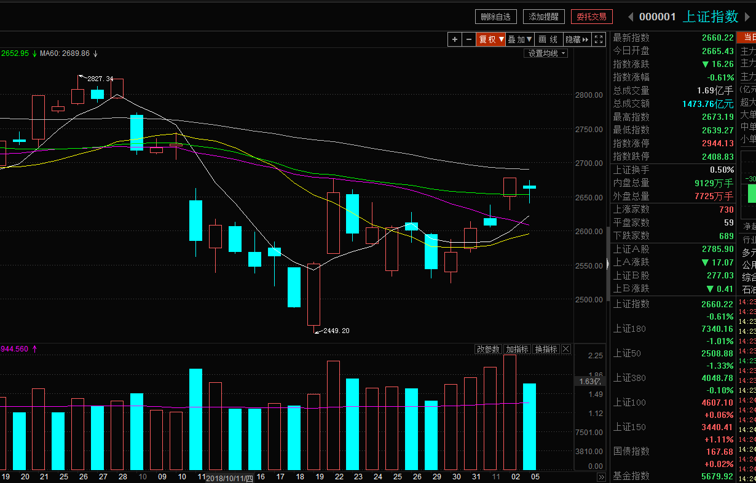Viewport: 756px width, 483px height.
Task: Collapse side panel using the divider arrow handle
Action: click(x=607, y=264)
